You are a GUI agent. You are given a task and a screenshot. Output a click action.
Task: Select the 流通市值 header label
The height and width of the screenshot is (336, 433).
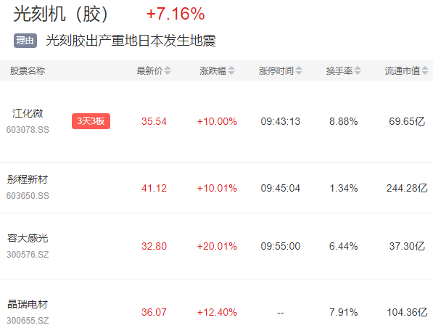403,70
